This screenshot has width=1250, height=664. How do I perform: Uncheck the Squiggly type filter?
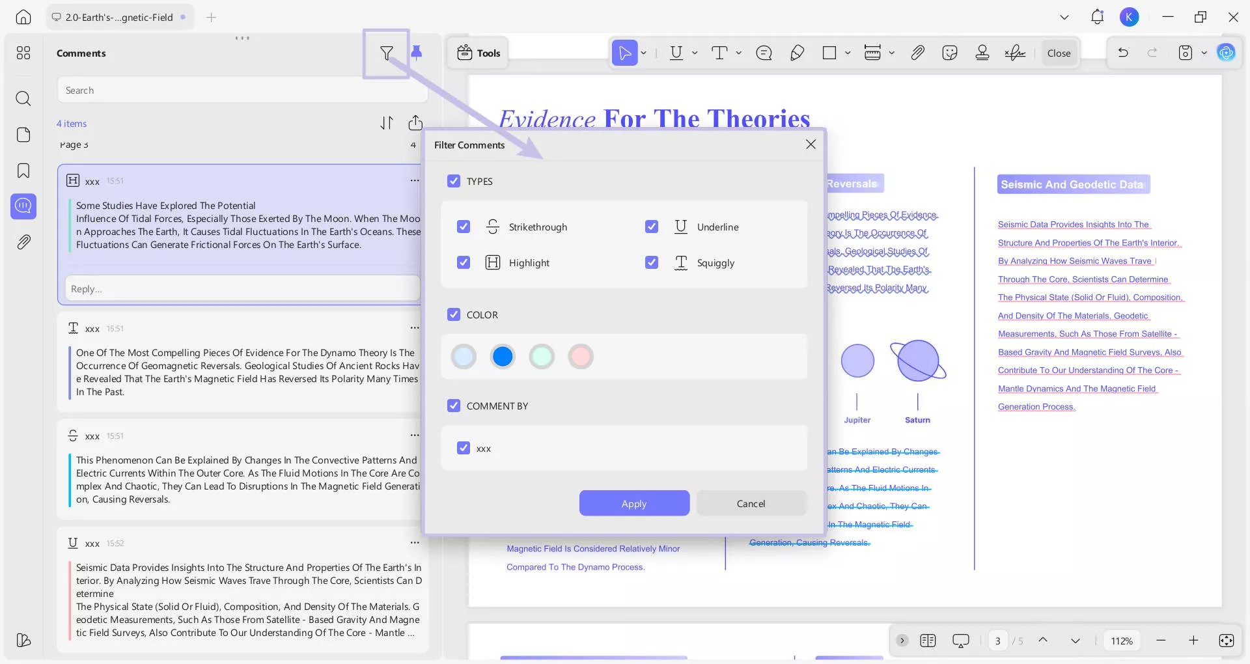pyautogui.click(x=652, y=262)
